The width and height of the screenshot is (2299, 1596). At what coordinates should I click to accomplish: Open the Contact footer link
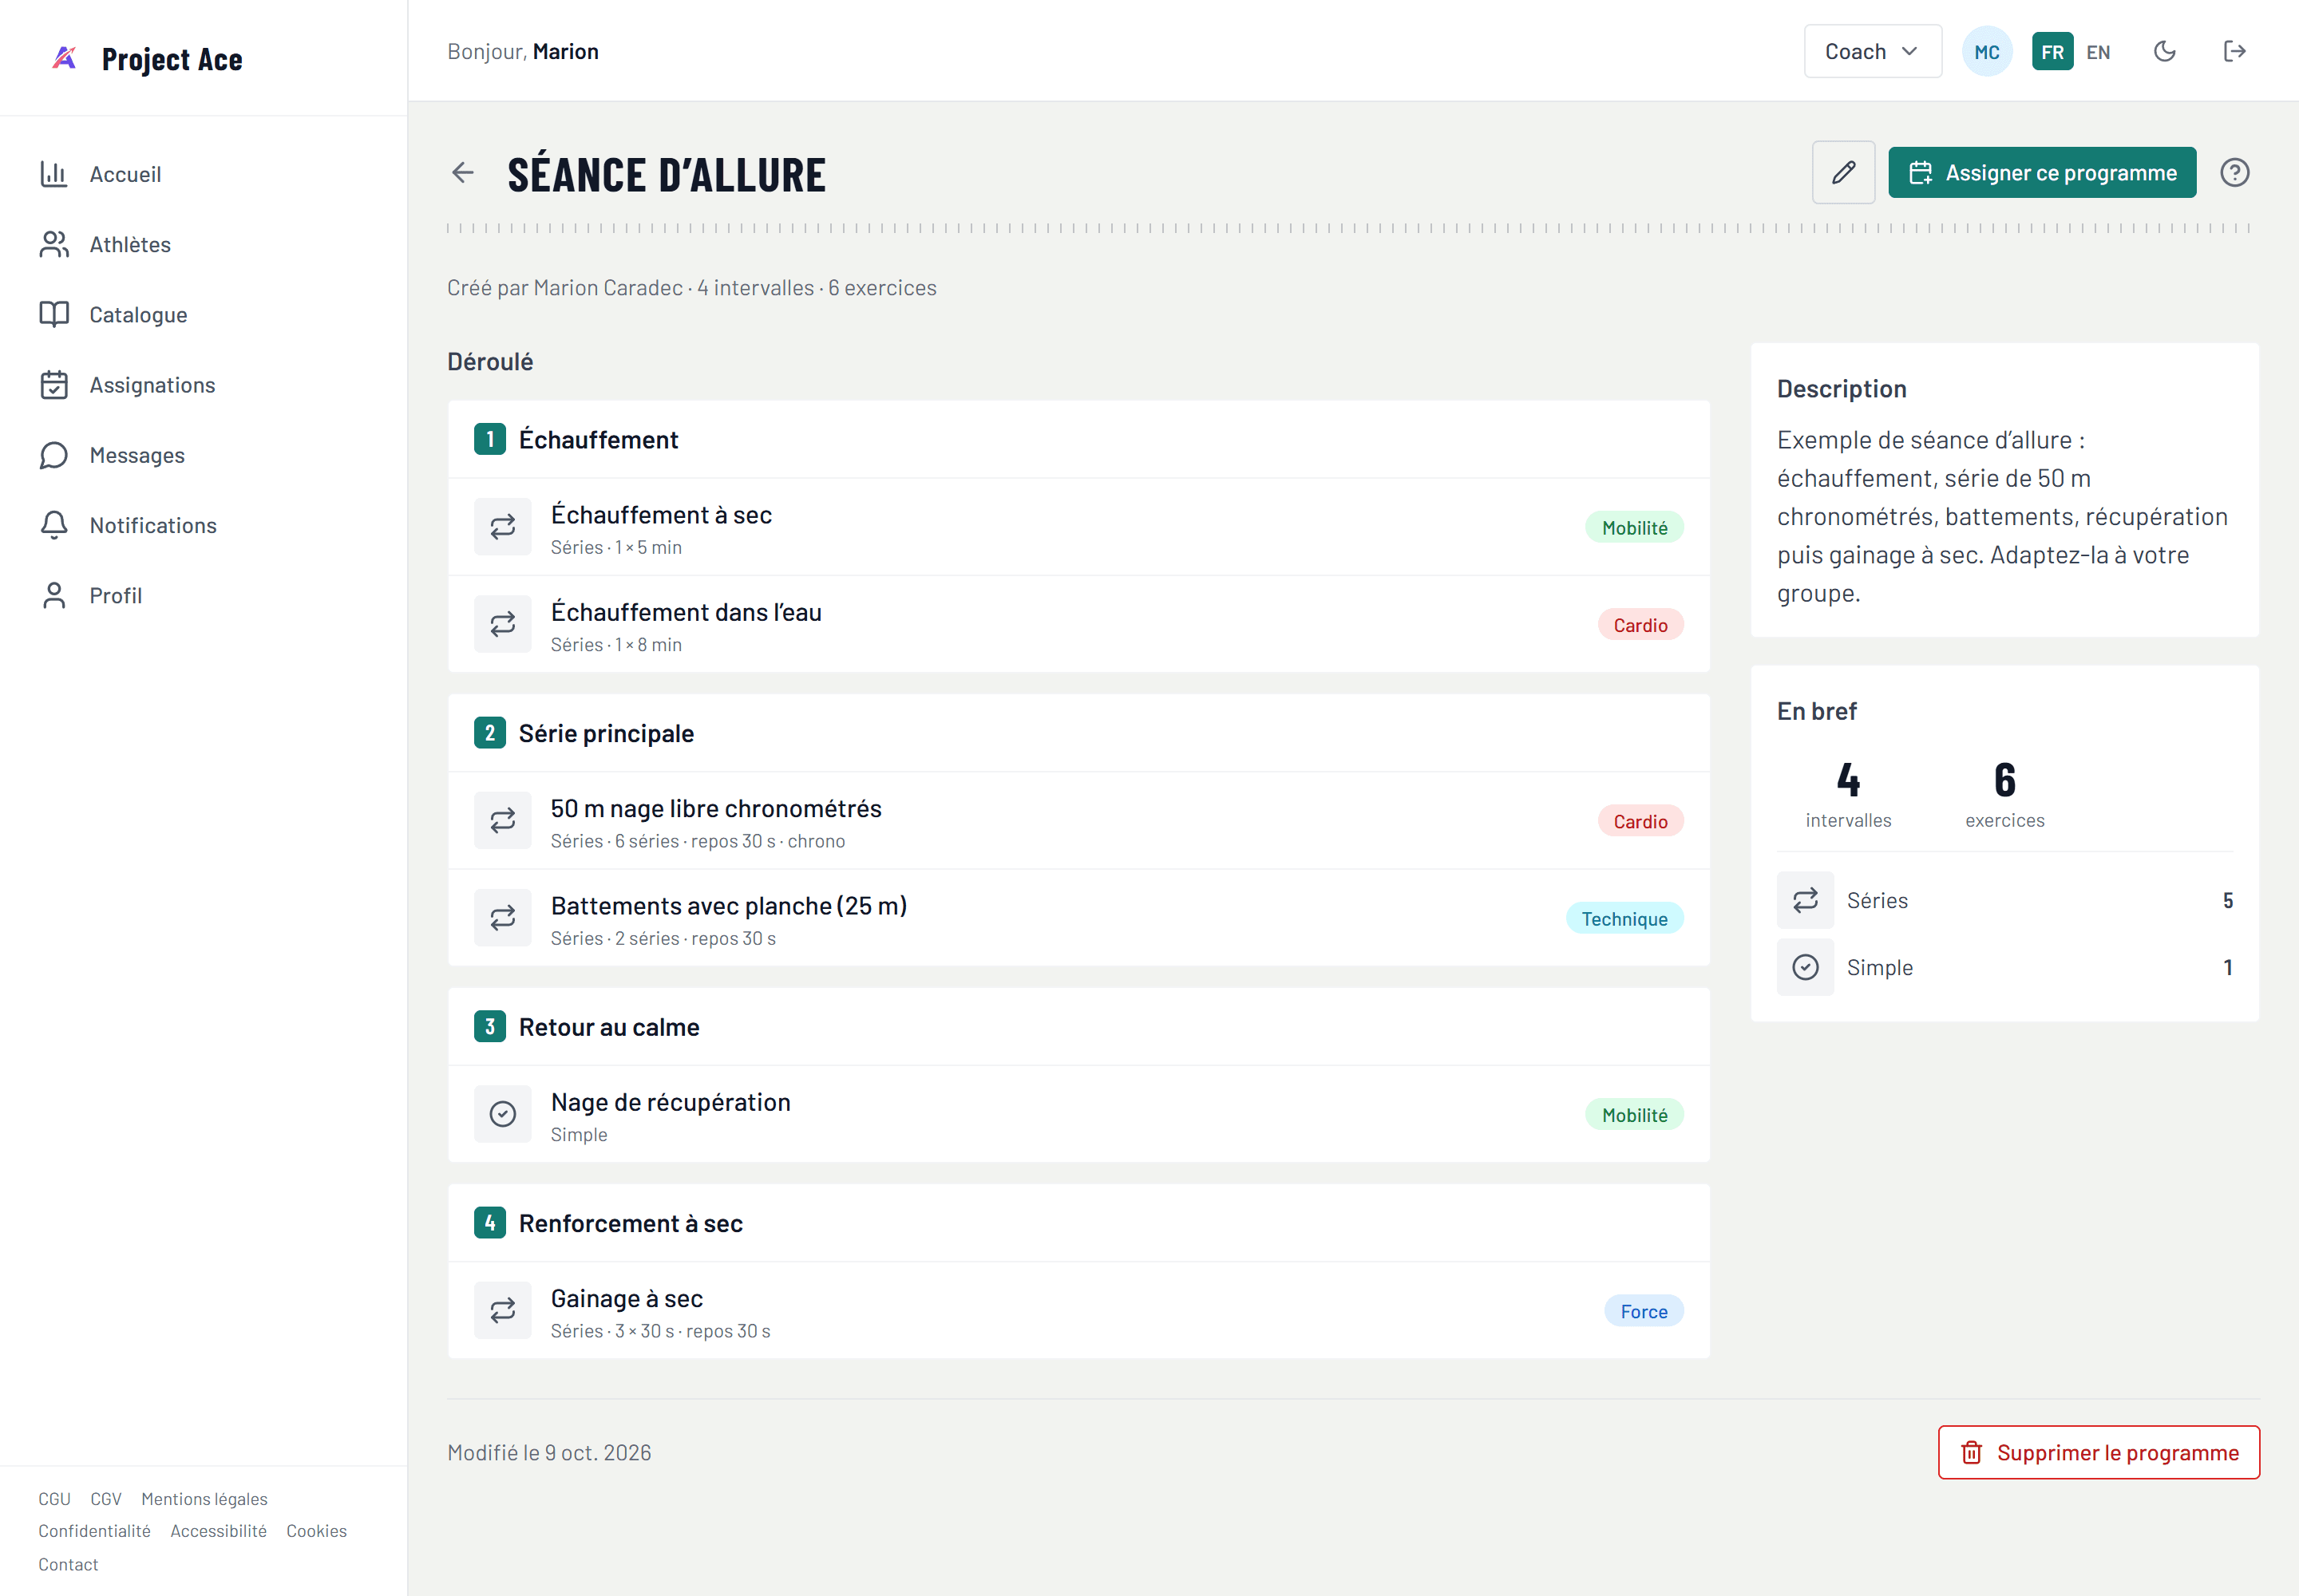coord(68,1564)
